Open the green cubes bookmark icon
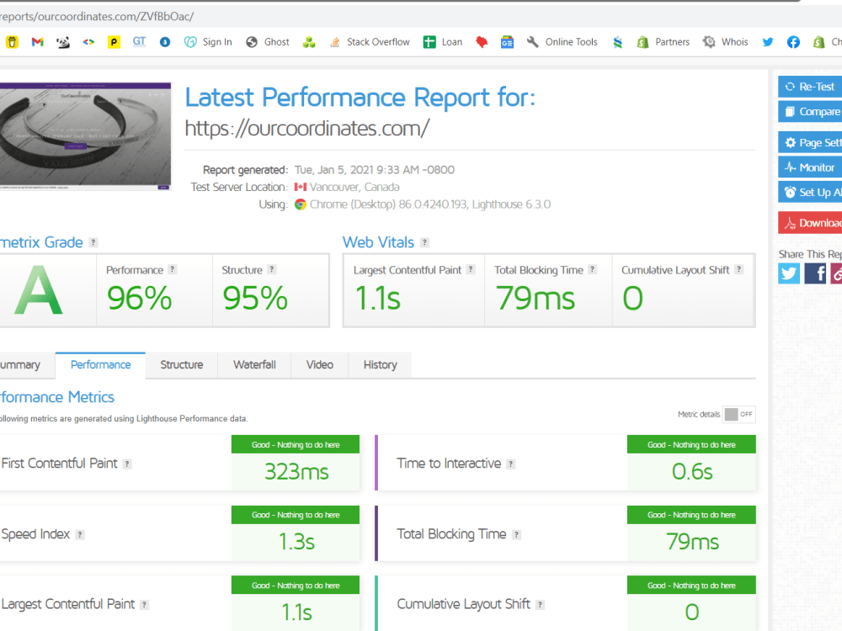This screenshot has height=631, width=842. 309,42
